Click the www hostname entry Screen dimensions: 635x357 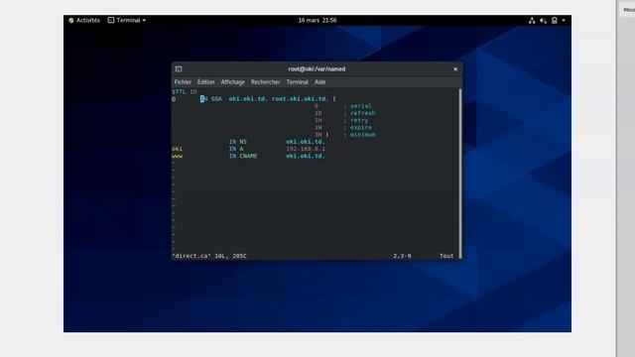(177, 157)
